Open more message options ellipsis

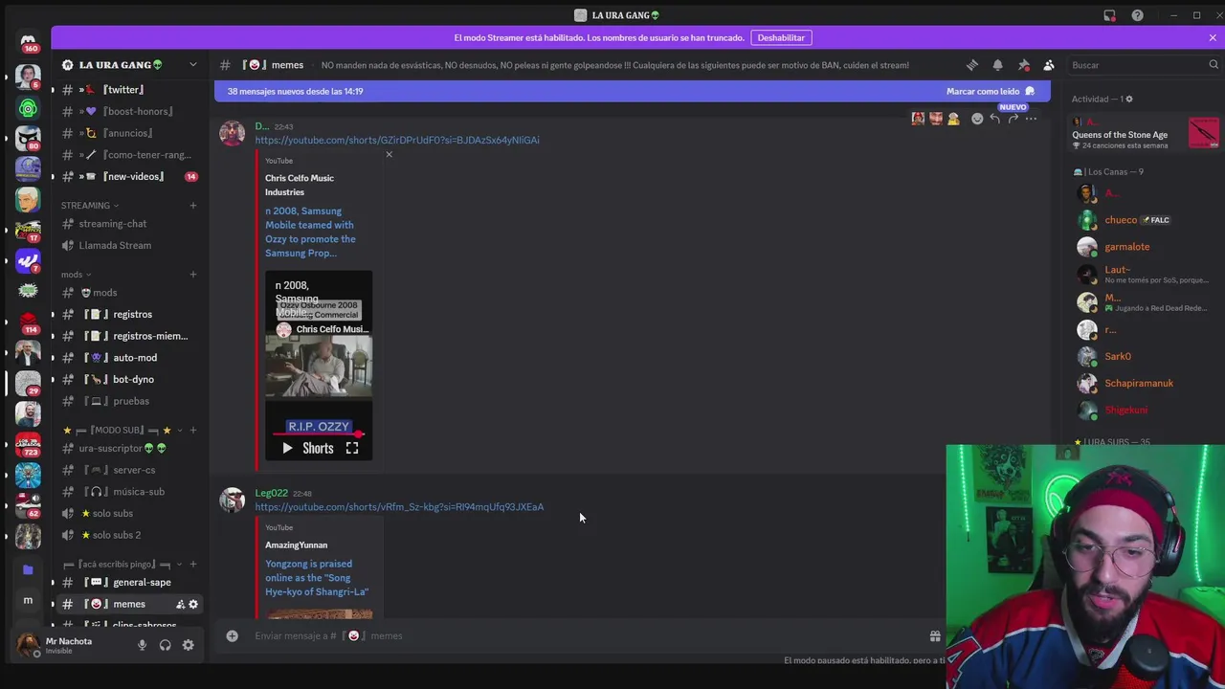pyautogui.click(x=1031, y=119)
